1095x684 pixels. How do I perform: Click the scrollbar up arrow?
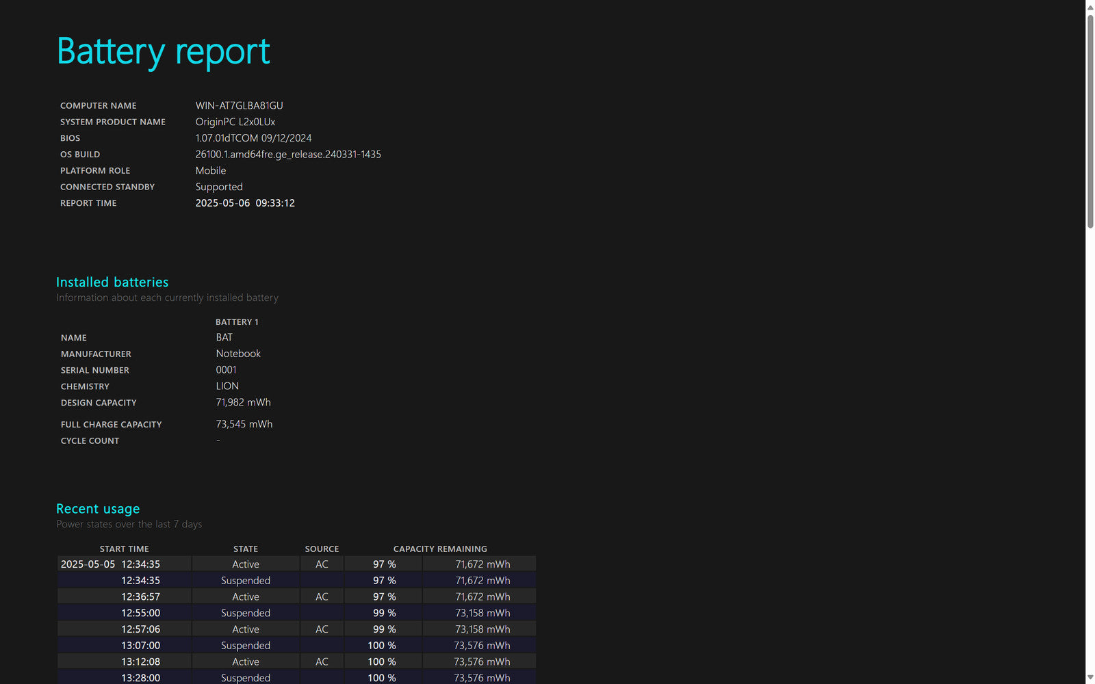pyautogui.click(x=1090, y=8)
